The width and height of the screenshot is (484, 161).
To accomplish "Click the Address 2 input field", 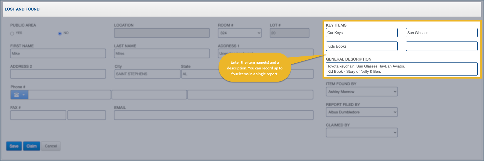I will pyautogui.click(x=58, y=74).
